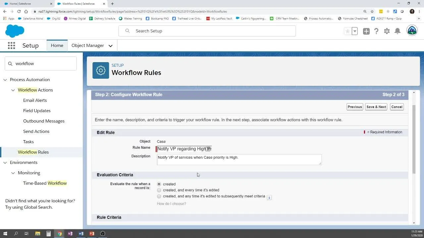Switch to the Home | Salesforce browser tab
This screenshot has height=238, width=424.
click(x=27, y=4)
